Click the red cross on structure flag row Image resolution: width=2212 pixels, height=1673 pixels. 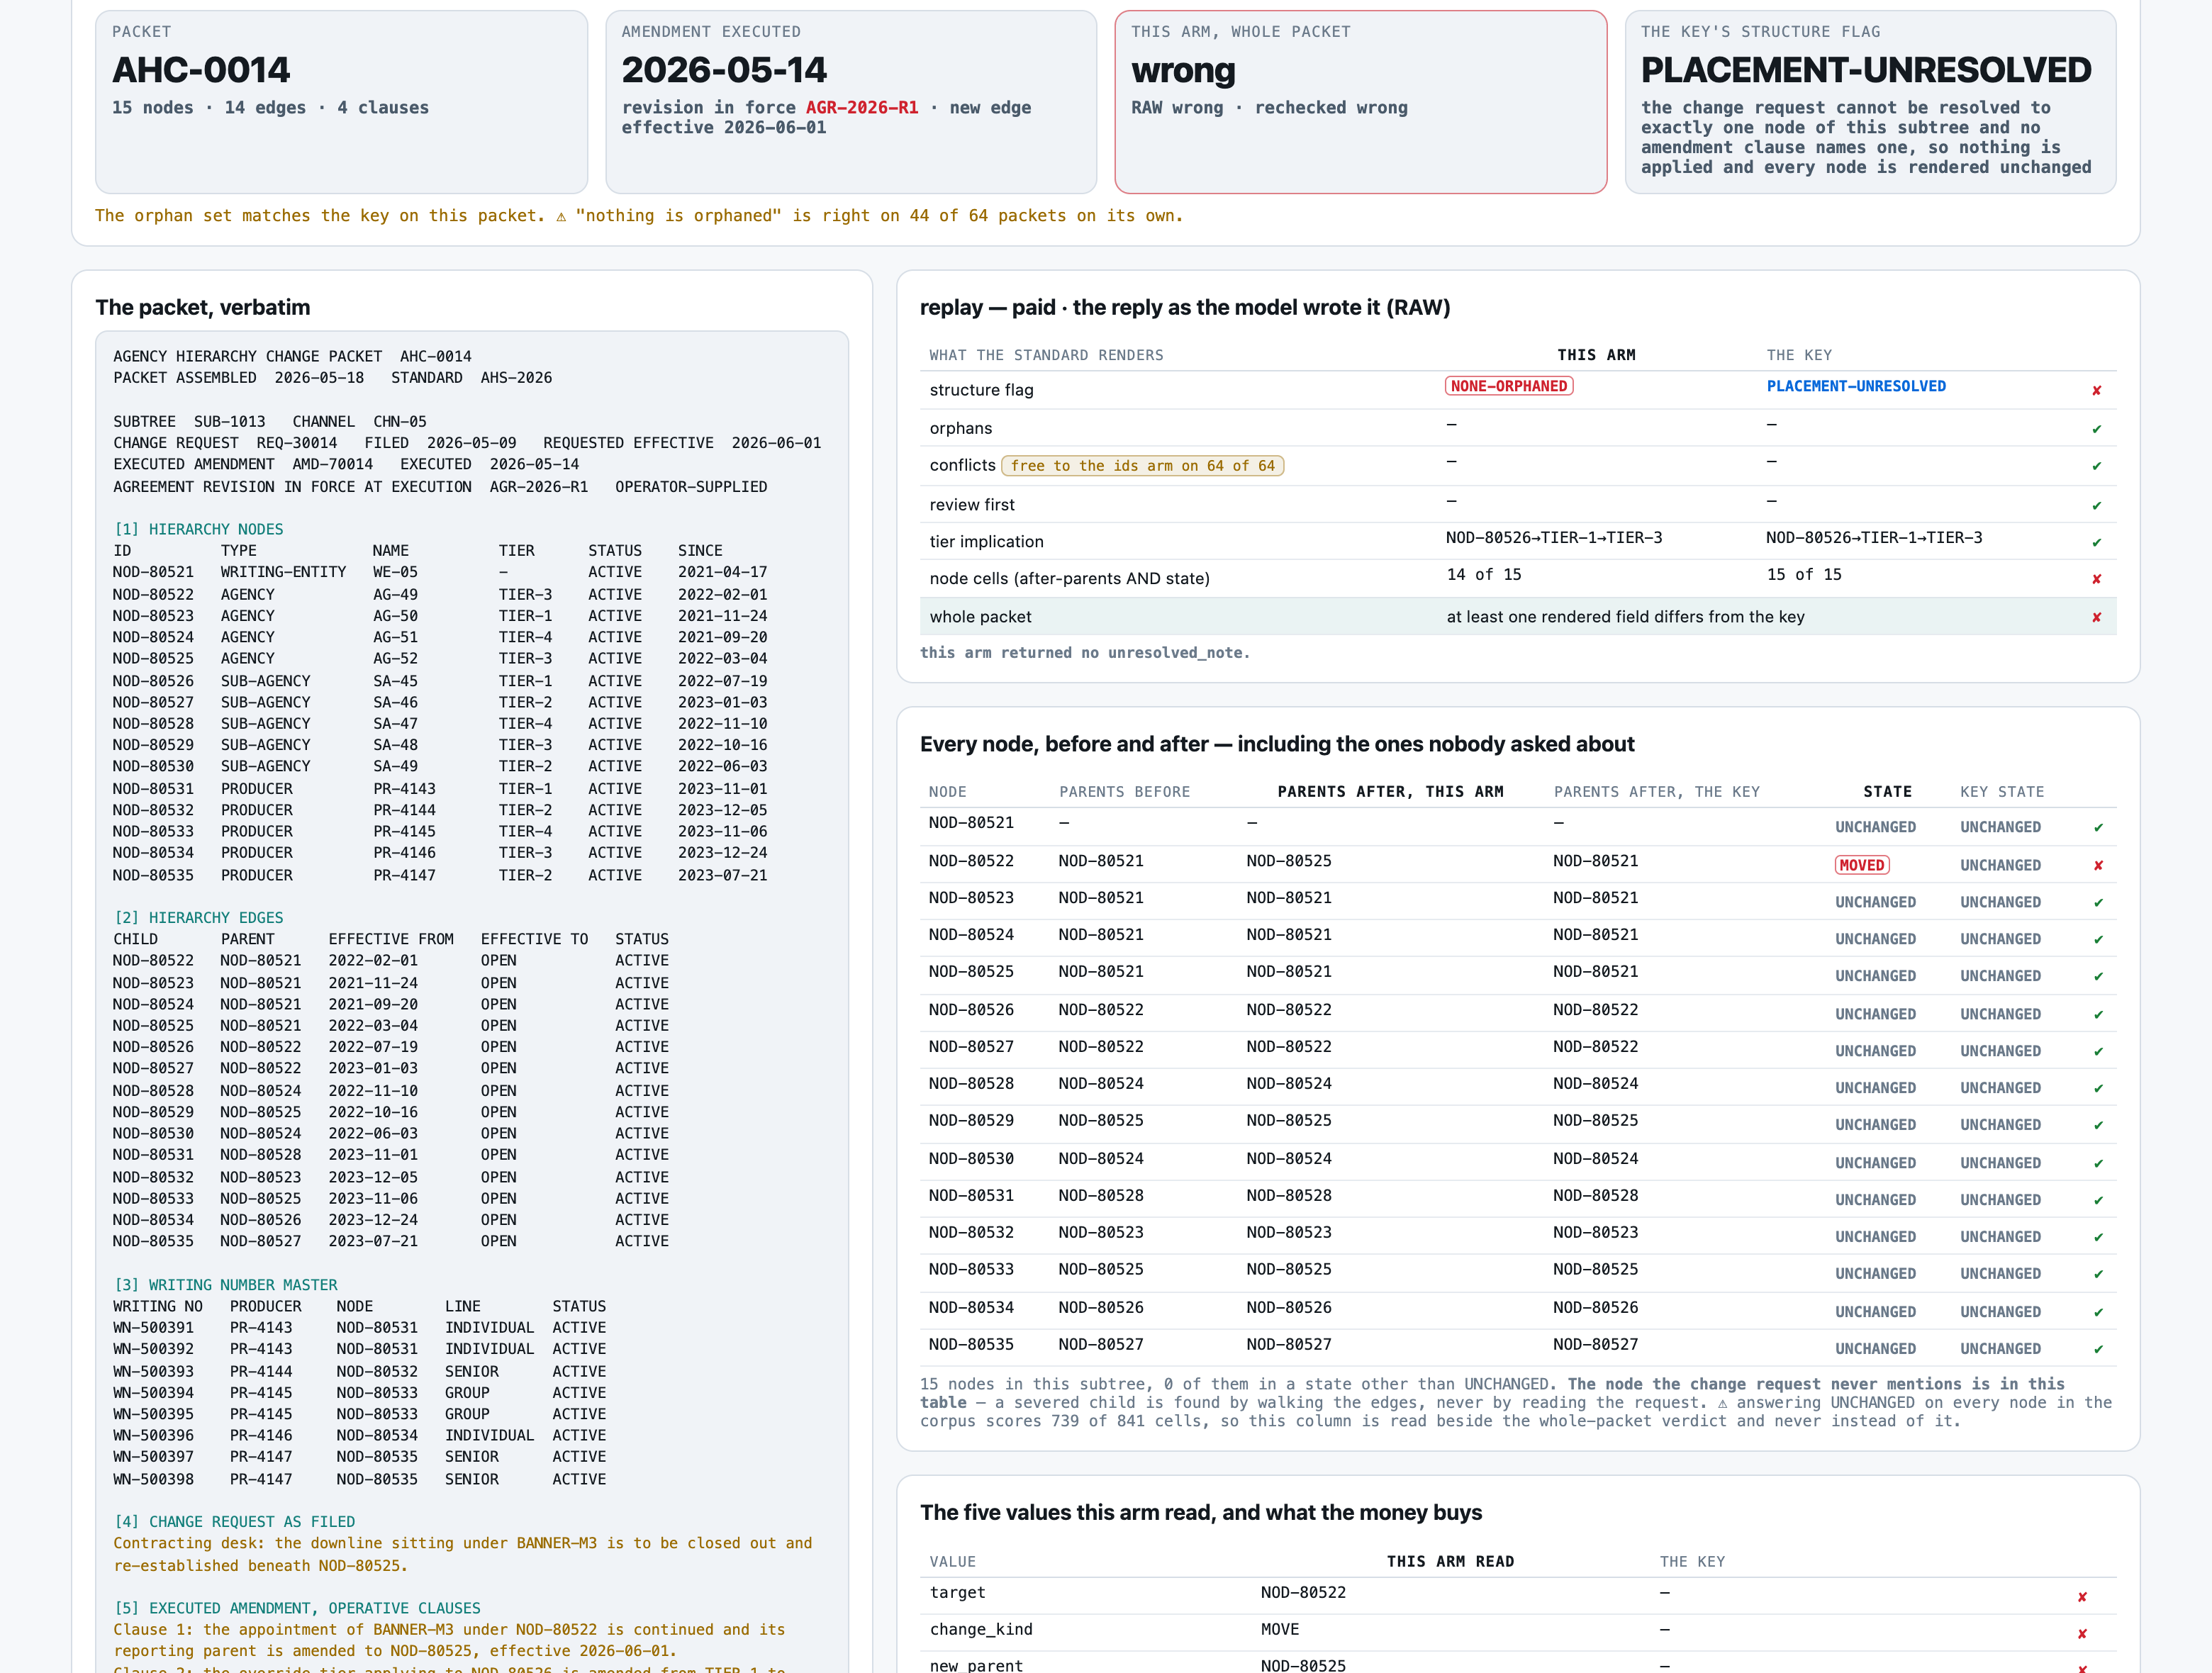(x=2096, y=391)
